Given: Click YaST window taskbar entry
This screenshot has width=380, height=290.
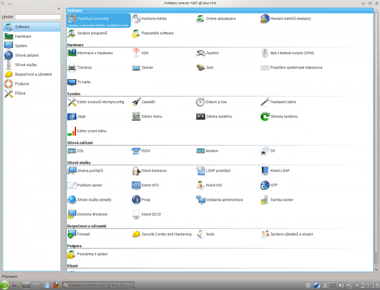Looking at the screenshot, I should click(98, 285).
